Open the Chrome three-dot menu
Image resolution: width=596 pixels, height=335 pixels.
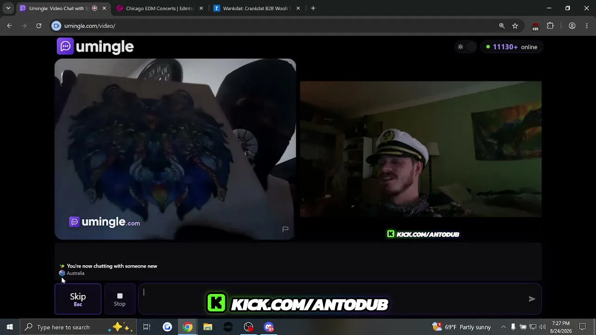pos(587,26)
